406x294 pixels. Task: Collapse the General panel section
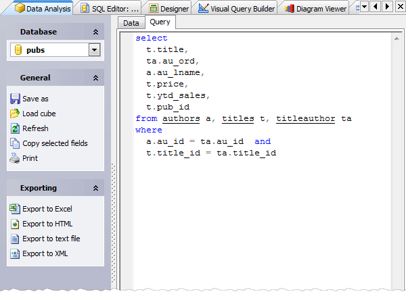click(95, 78)
